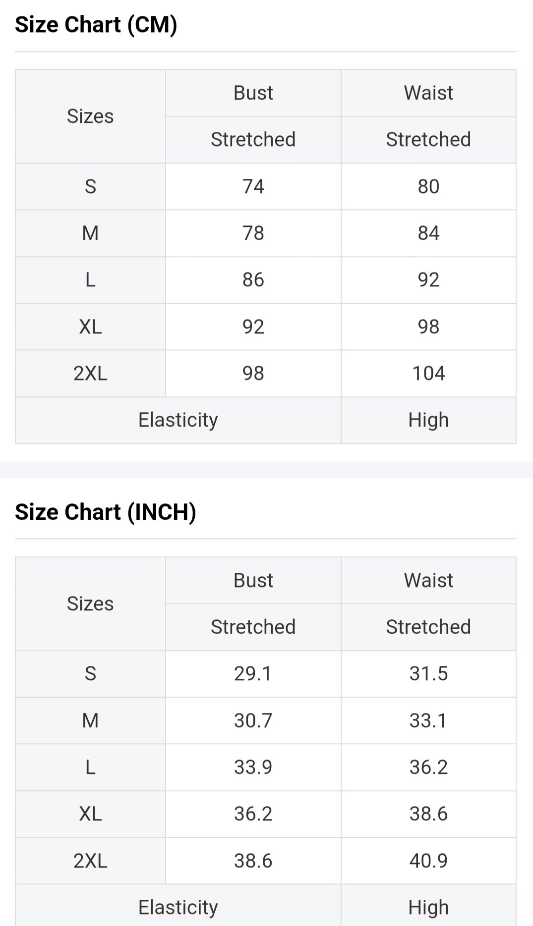This screenshot has width=533, height=926.
Task: Click the 2XL waist value 104
Action: [428, 374]
